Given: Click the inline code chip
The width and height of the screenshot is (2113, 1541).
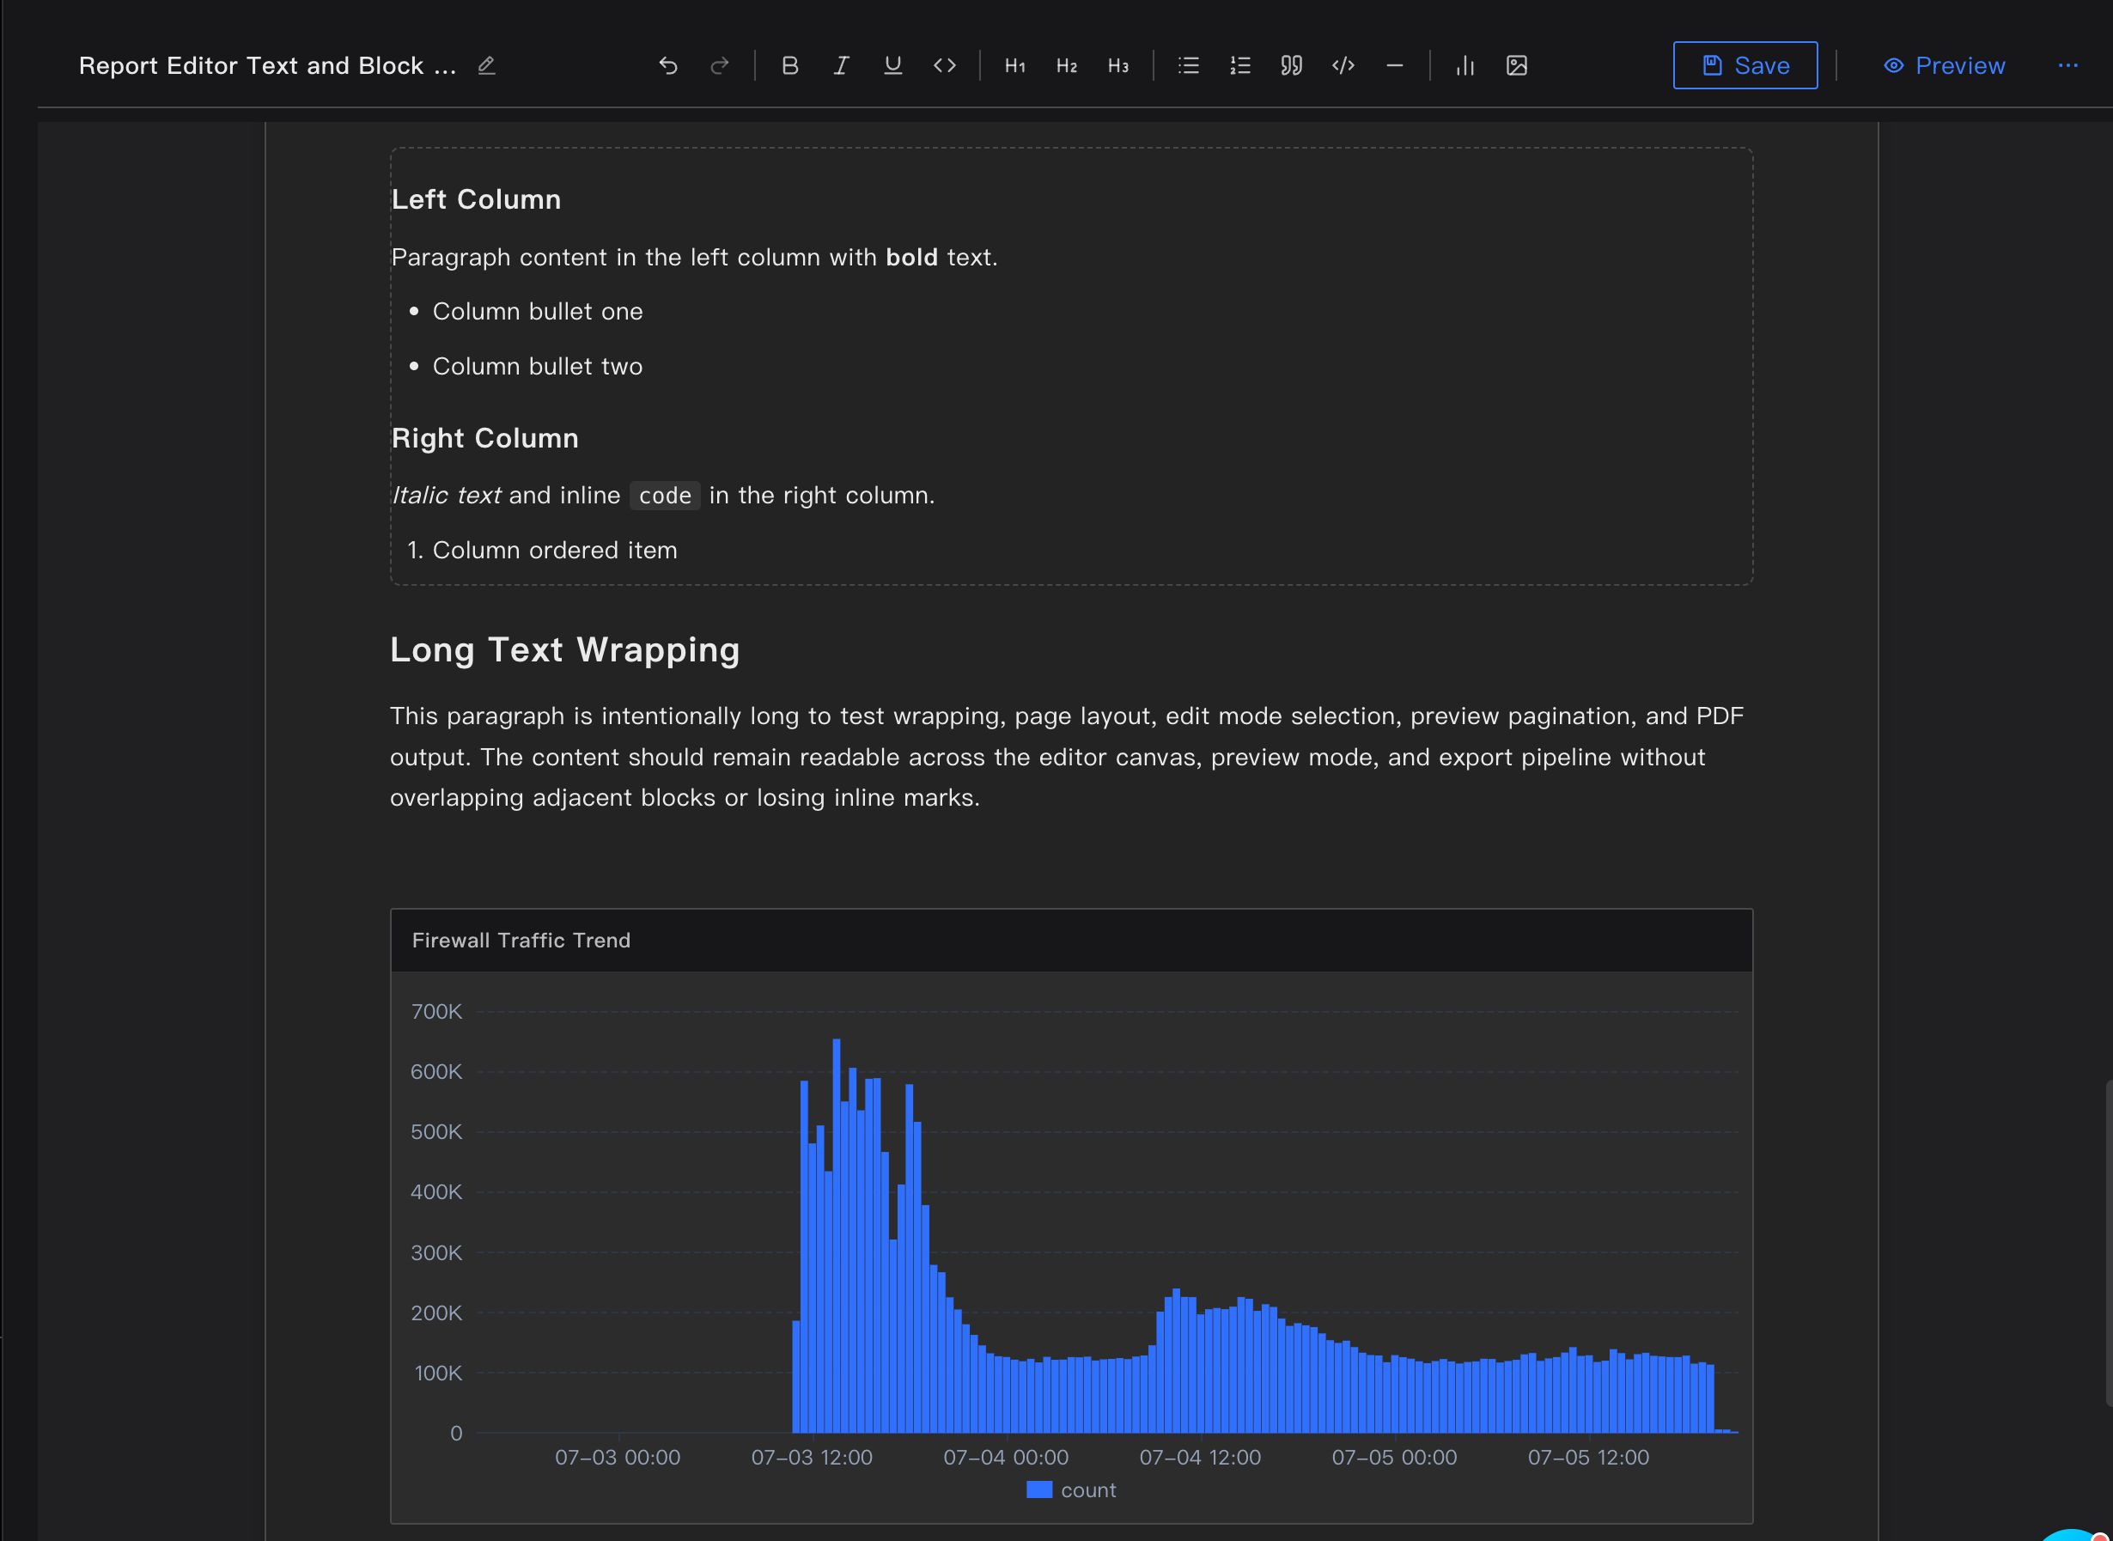Looking at the screenshot, I should pos(665,496).
